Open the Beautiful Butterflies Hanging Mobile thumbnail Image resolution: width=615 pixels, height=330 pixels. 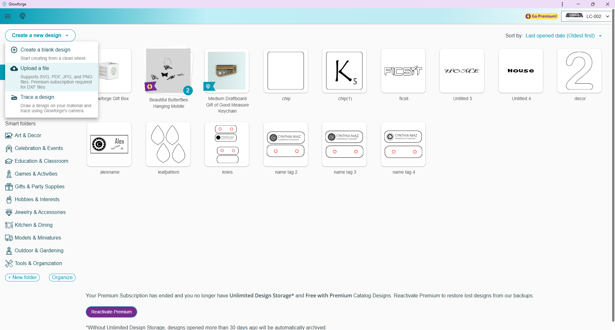tap(168, 71)
